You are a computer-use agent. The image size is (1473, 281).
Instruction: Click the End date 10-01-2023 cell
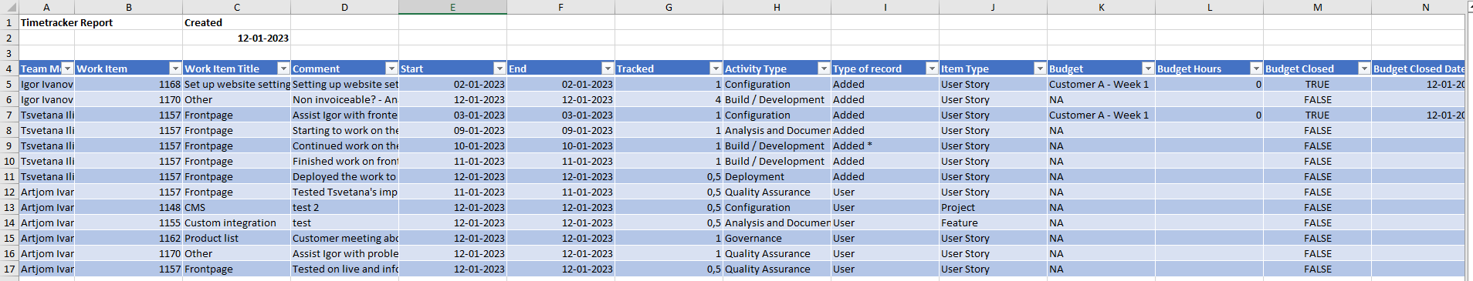(x=560, y=146)
